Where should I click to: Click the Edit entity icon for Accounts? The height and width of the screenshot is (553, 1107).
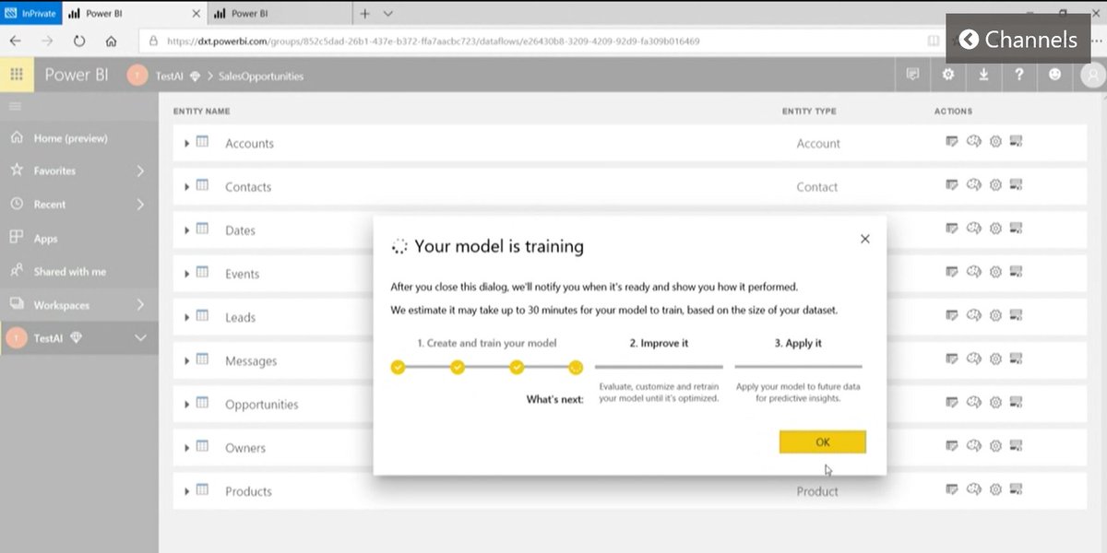click(x=952, y=142)
